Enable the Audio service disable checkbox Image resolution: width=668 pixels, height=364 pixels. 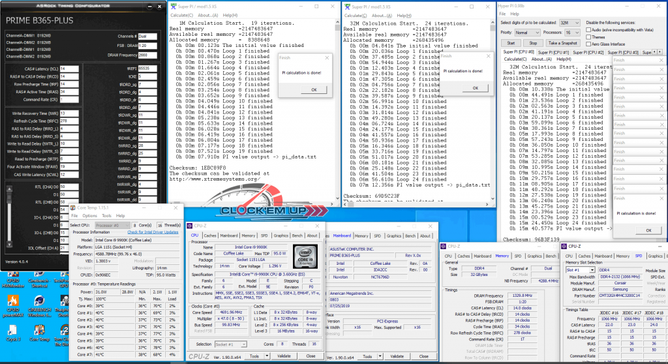(x=588, y=30)
